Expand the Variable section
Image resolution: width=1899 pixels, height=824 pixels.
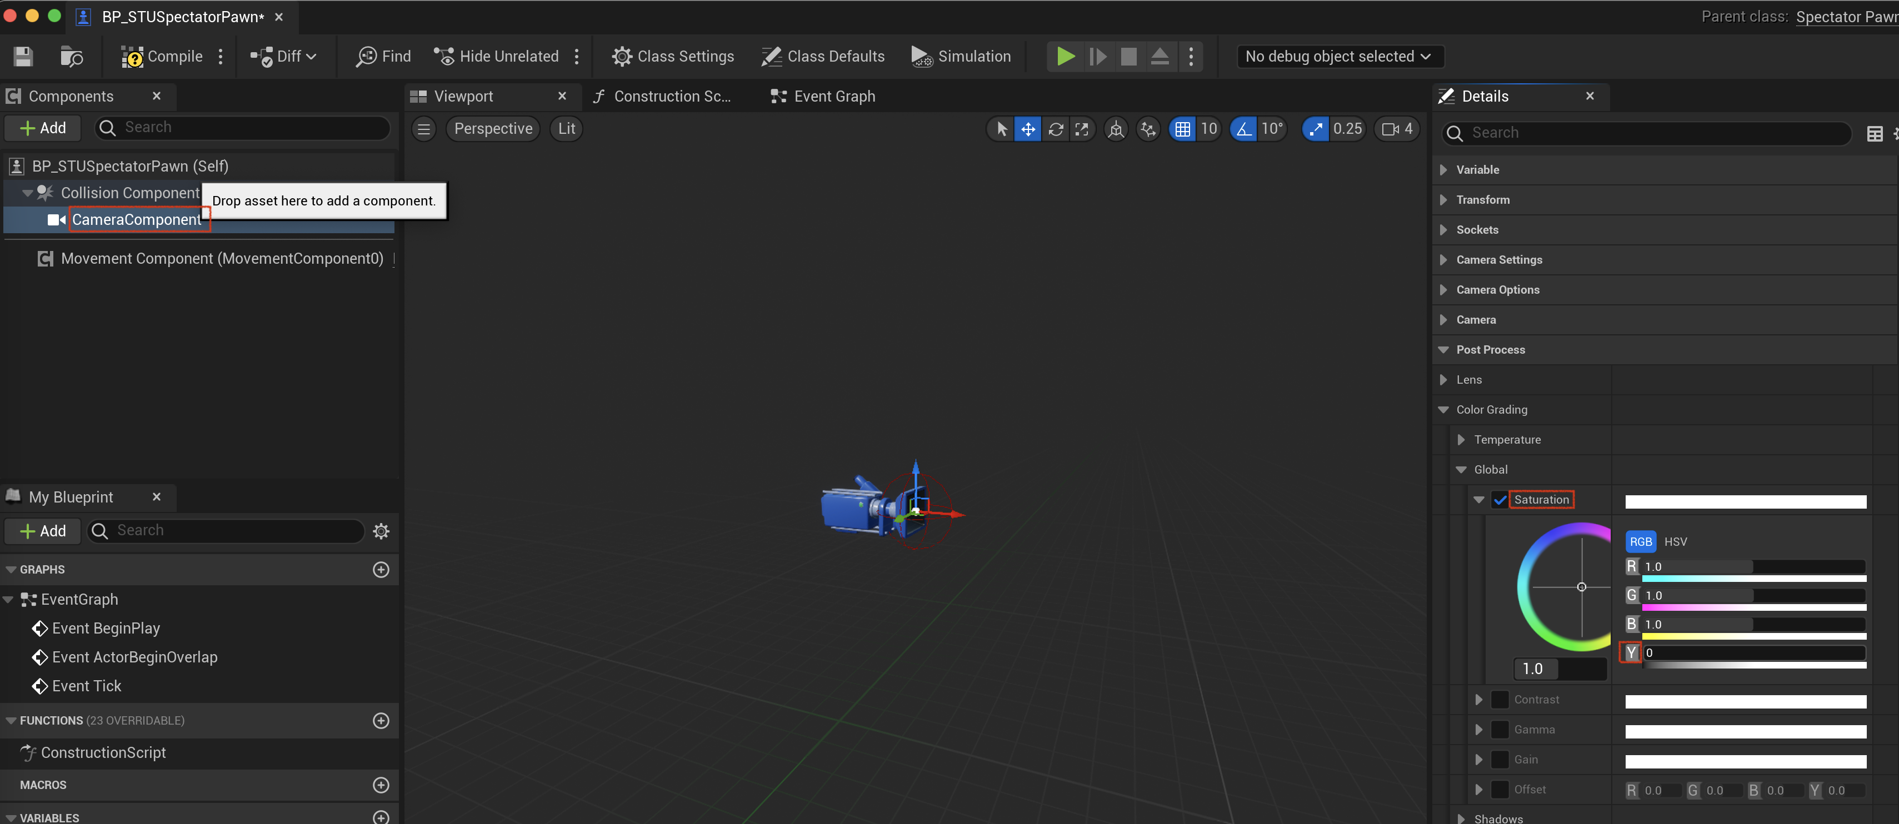(x=1443, y=169)
